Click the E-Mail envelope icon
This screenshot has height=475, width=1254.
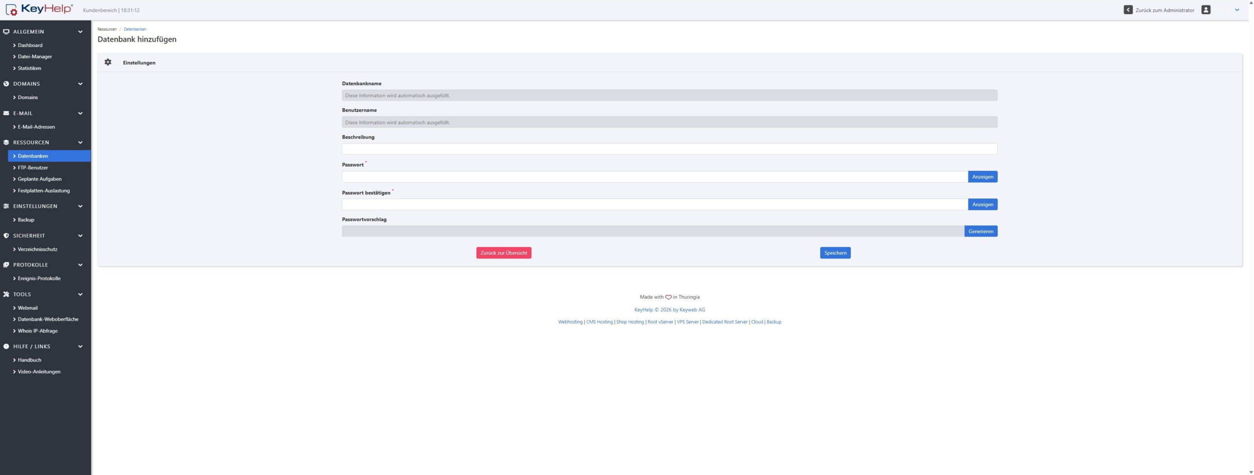pos(6,113)
